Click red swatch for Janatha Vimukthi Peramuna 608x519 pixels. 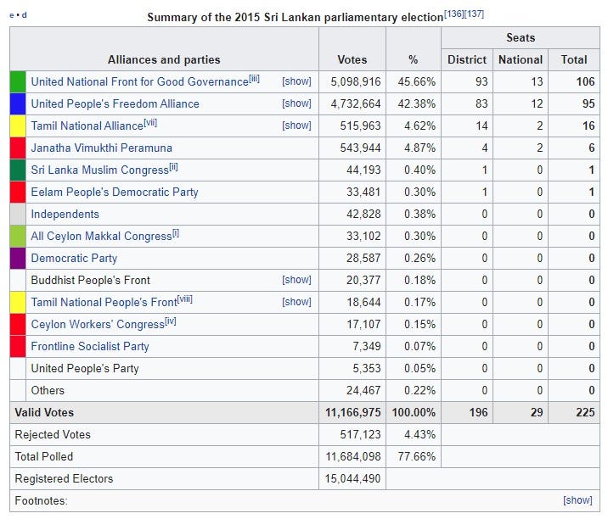(x=18, y=148)
